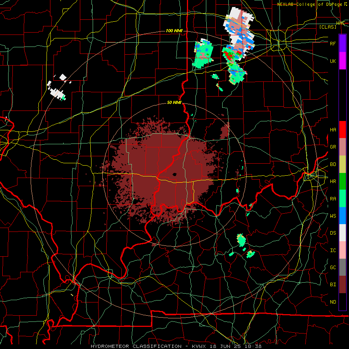This screenshot has width=349, height=349.
Task: Click the red HA legend color swatch
Action: click(342, 130)
